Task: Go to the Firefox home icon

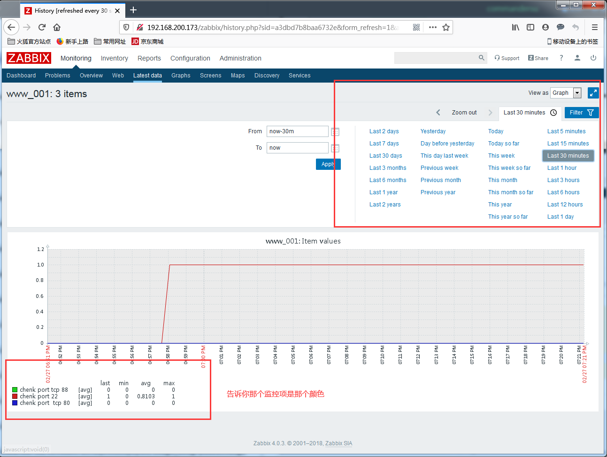Action: click(57, 27)
